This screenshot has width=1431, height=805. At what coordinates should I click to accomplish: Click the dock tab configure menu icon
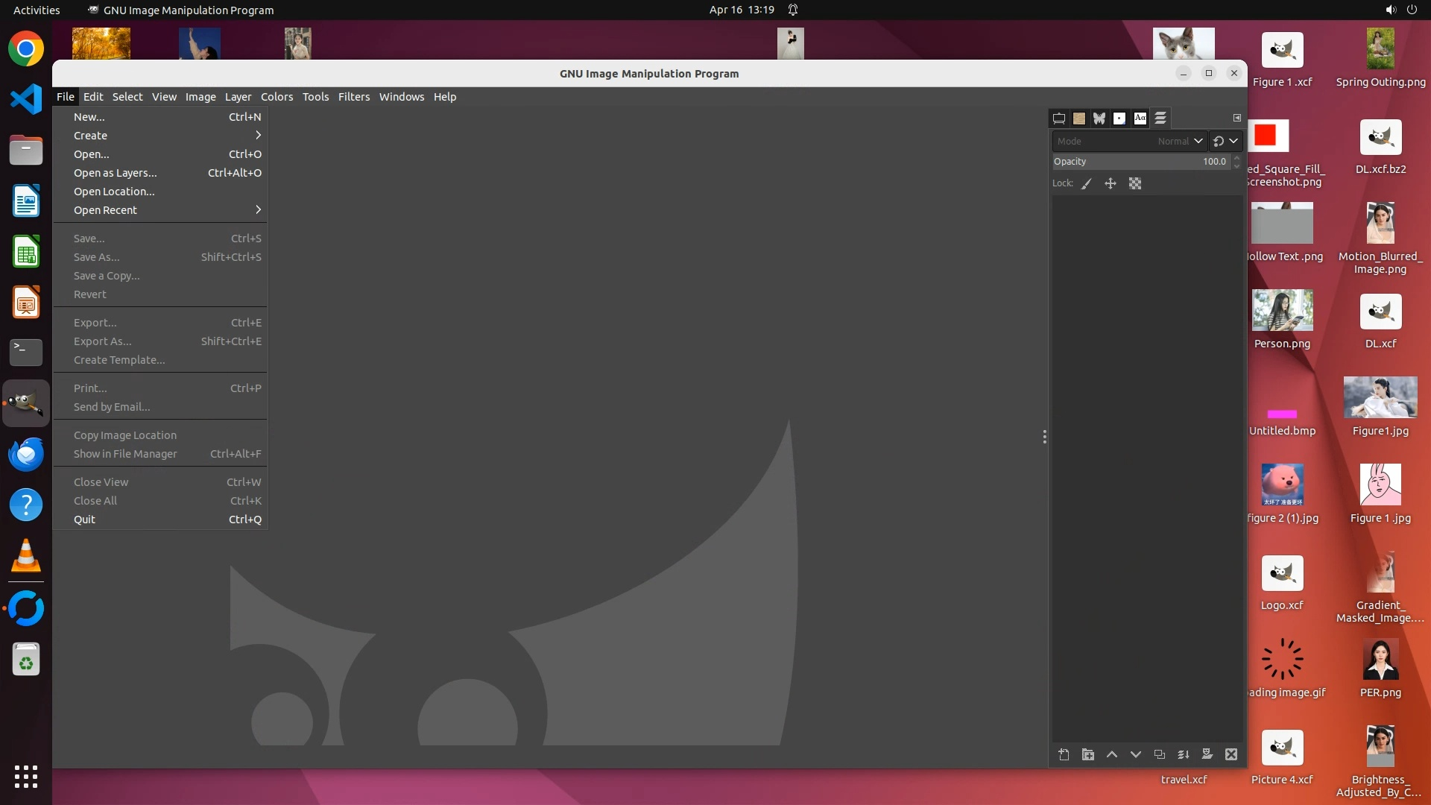point(1237,118)
